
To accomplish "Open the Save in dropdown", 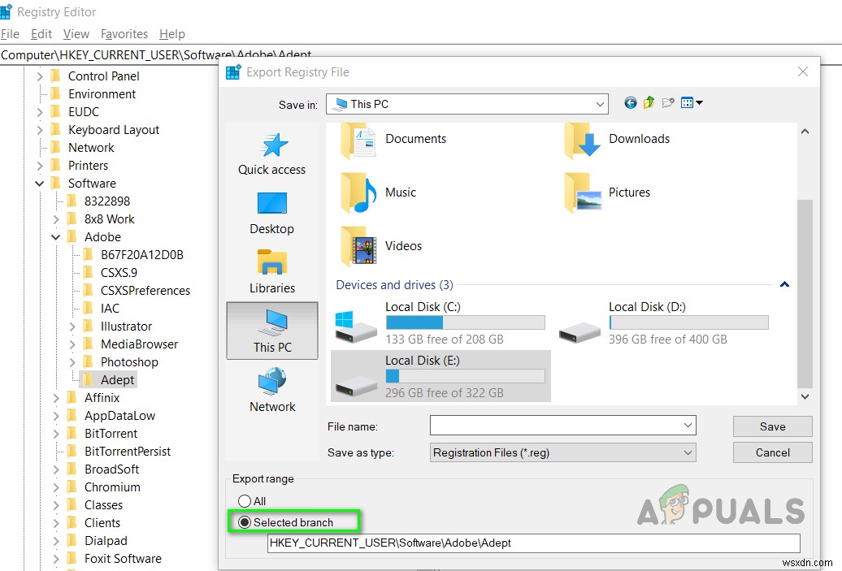I will (x=600, y=103).
